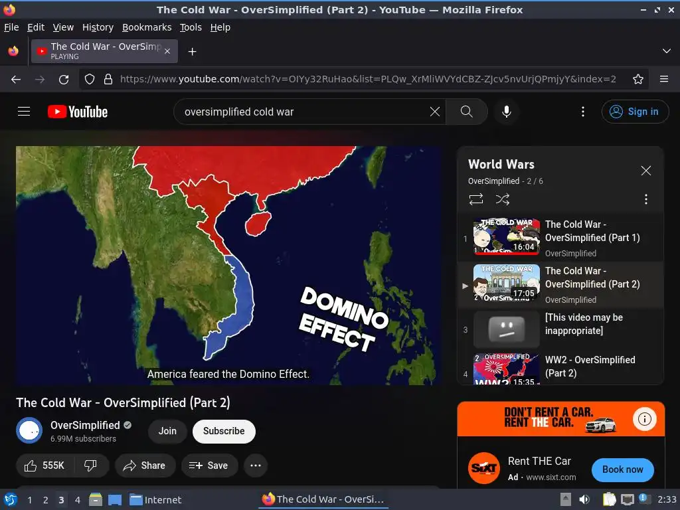Click the video player to pause
Image resolution: width=680 pixels, height=510 pixels.
[x=228, y=266]
